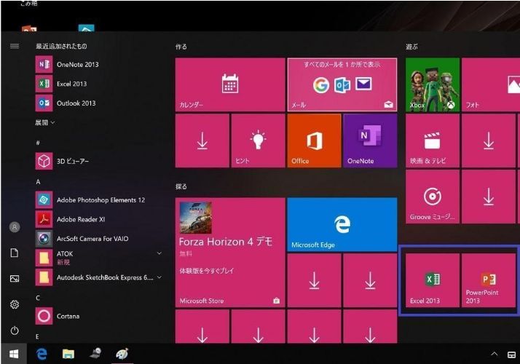
Task: Expand the recently added list (展開)
Action: (45, 122)
